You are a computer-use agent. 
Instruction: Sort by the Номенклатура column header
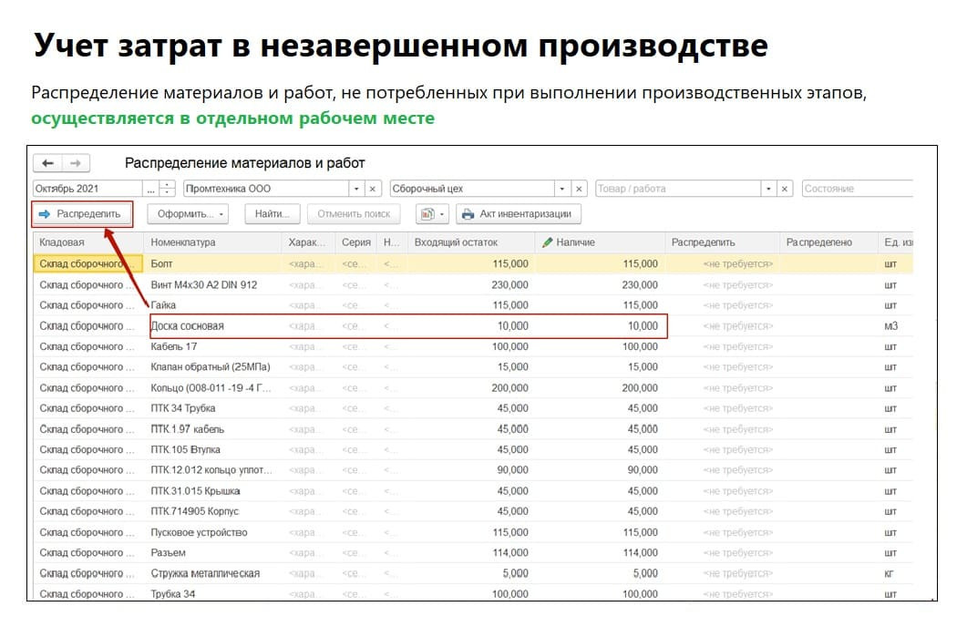pyautogui.click(x=183, y=242)
